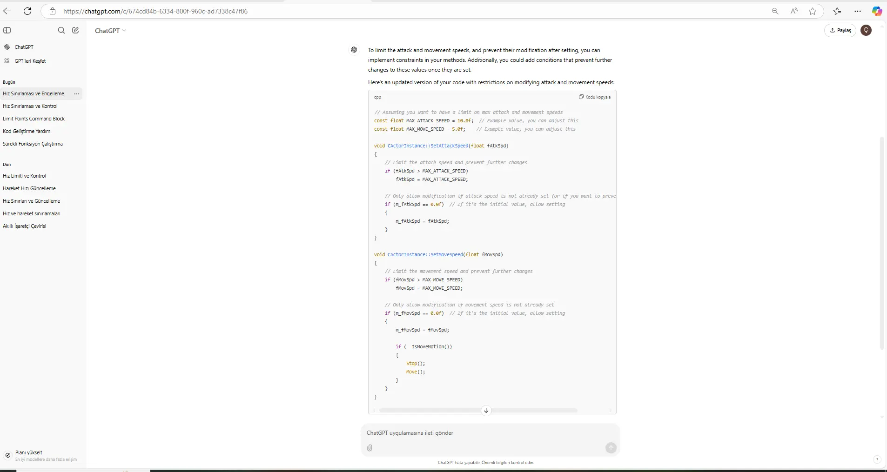The width and height of the screenshot is (887, 472).
Task: Open the Limit Points Command Block conversation
Action: tap(34, 119)
